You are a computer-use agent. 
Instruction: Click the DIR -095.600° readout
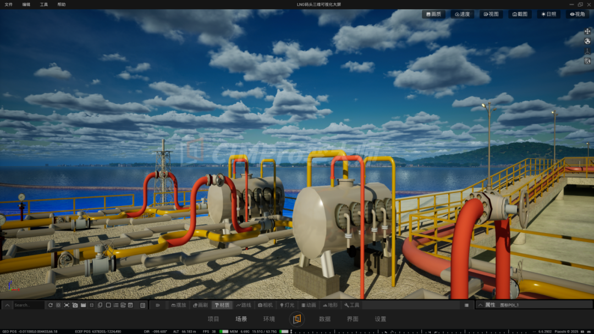pyautogui.click(x=156, y=331)
